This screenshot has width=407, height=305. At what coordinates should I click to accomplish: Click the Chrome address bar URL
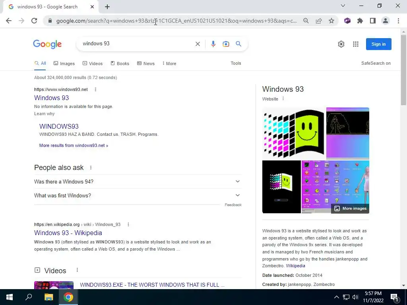tap(176, 21)
